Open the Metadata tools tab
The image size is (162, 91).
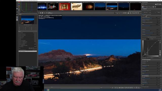point(155,7)
